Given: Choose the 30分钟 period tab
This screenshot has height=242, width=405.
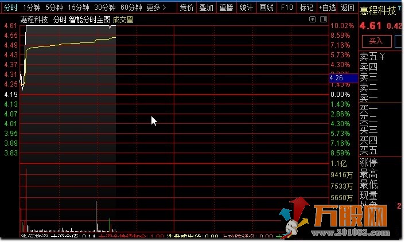Looking at the screenshot, I should [105, 7].
